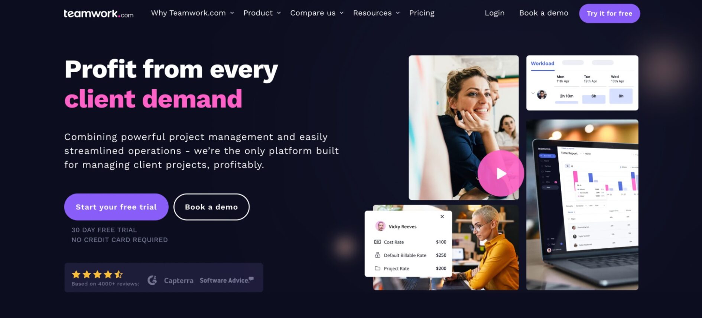Click the Cost Rate money icon
Viewport: 702px width, 318px height.
pyautogui.click(x=377, y=242)
